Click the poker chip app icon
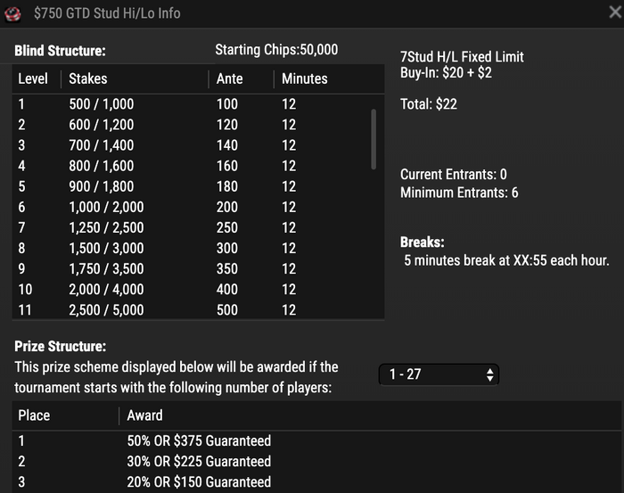Image resolution: width=624 pixels, height=493 pixels. pyautogui.click(x=12, y=14)
